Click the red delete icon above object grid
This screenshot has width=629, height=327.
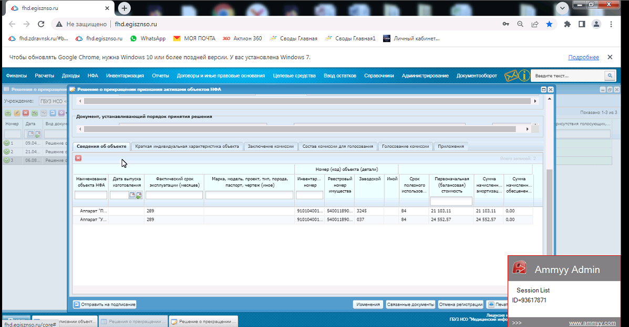pyautogui.click(x=78, y=158)
